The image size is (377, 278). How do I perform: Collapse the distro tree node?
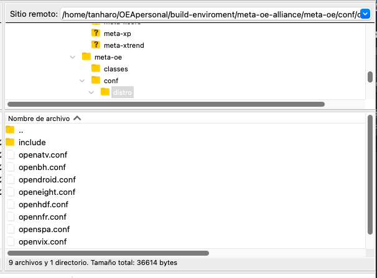(x=91, y=92)
